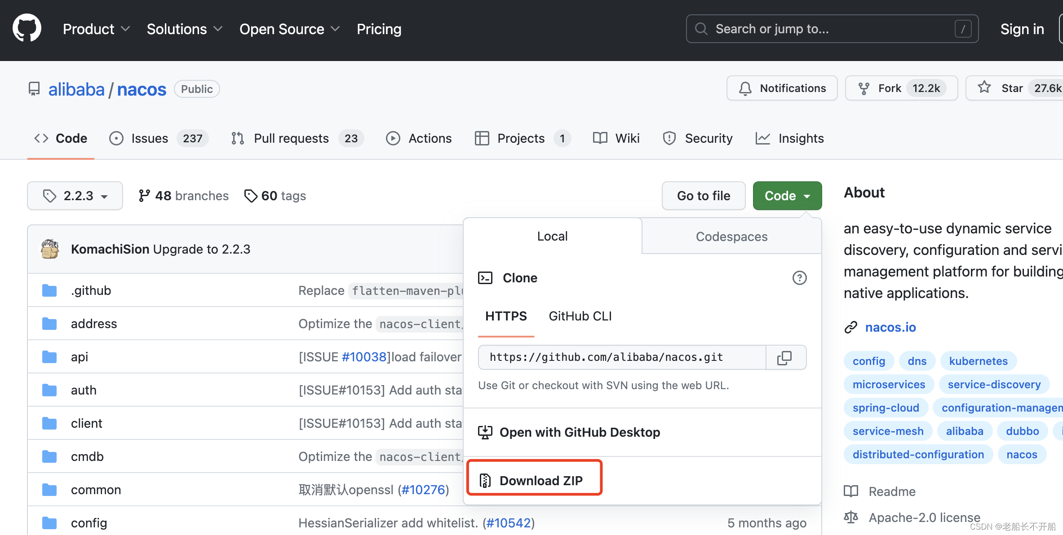The width and height of the screenshot is (1063, 535).
Task: Click the distributed-configuration topic tag
Action: click(918, 454)
